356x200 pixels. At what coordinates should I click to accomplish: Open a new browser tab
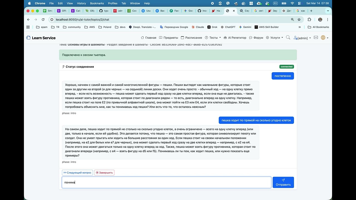(311, 11)
